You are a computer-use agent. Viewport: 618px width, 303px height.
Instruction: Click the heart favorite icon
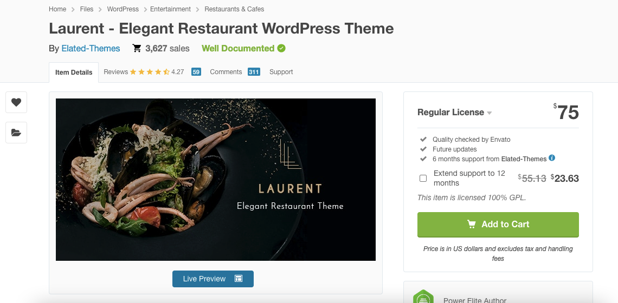pyautogui.click(x=16, y=102)
